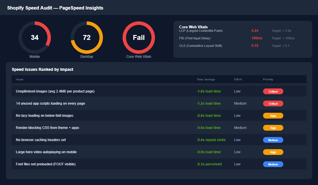Select the Desktop score gauge showing 72

coord(87,38)
